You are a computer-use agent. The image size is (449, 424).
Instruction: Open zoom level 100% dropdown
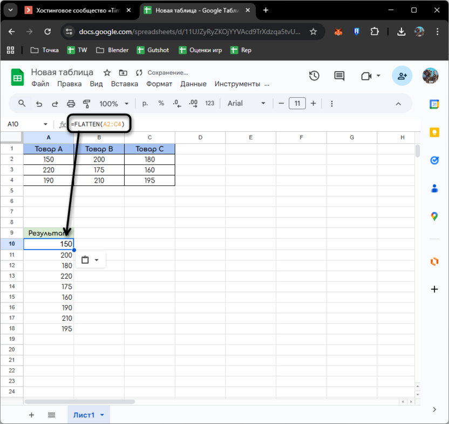pos(114,104)
